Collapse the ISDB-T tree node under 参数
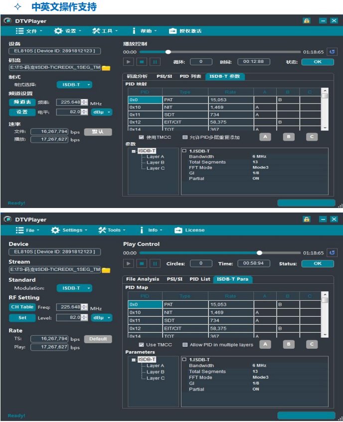Viewport: 343px width, 422px height. point(134,151)
